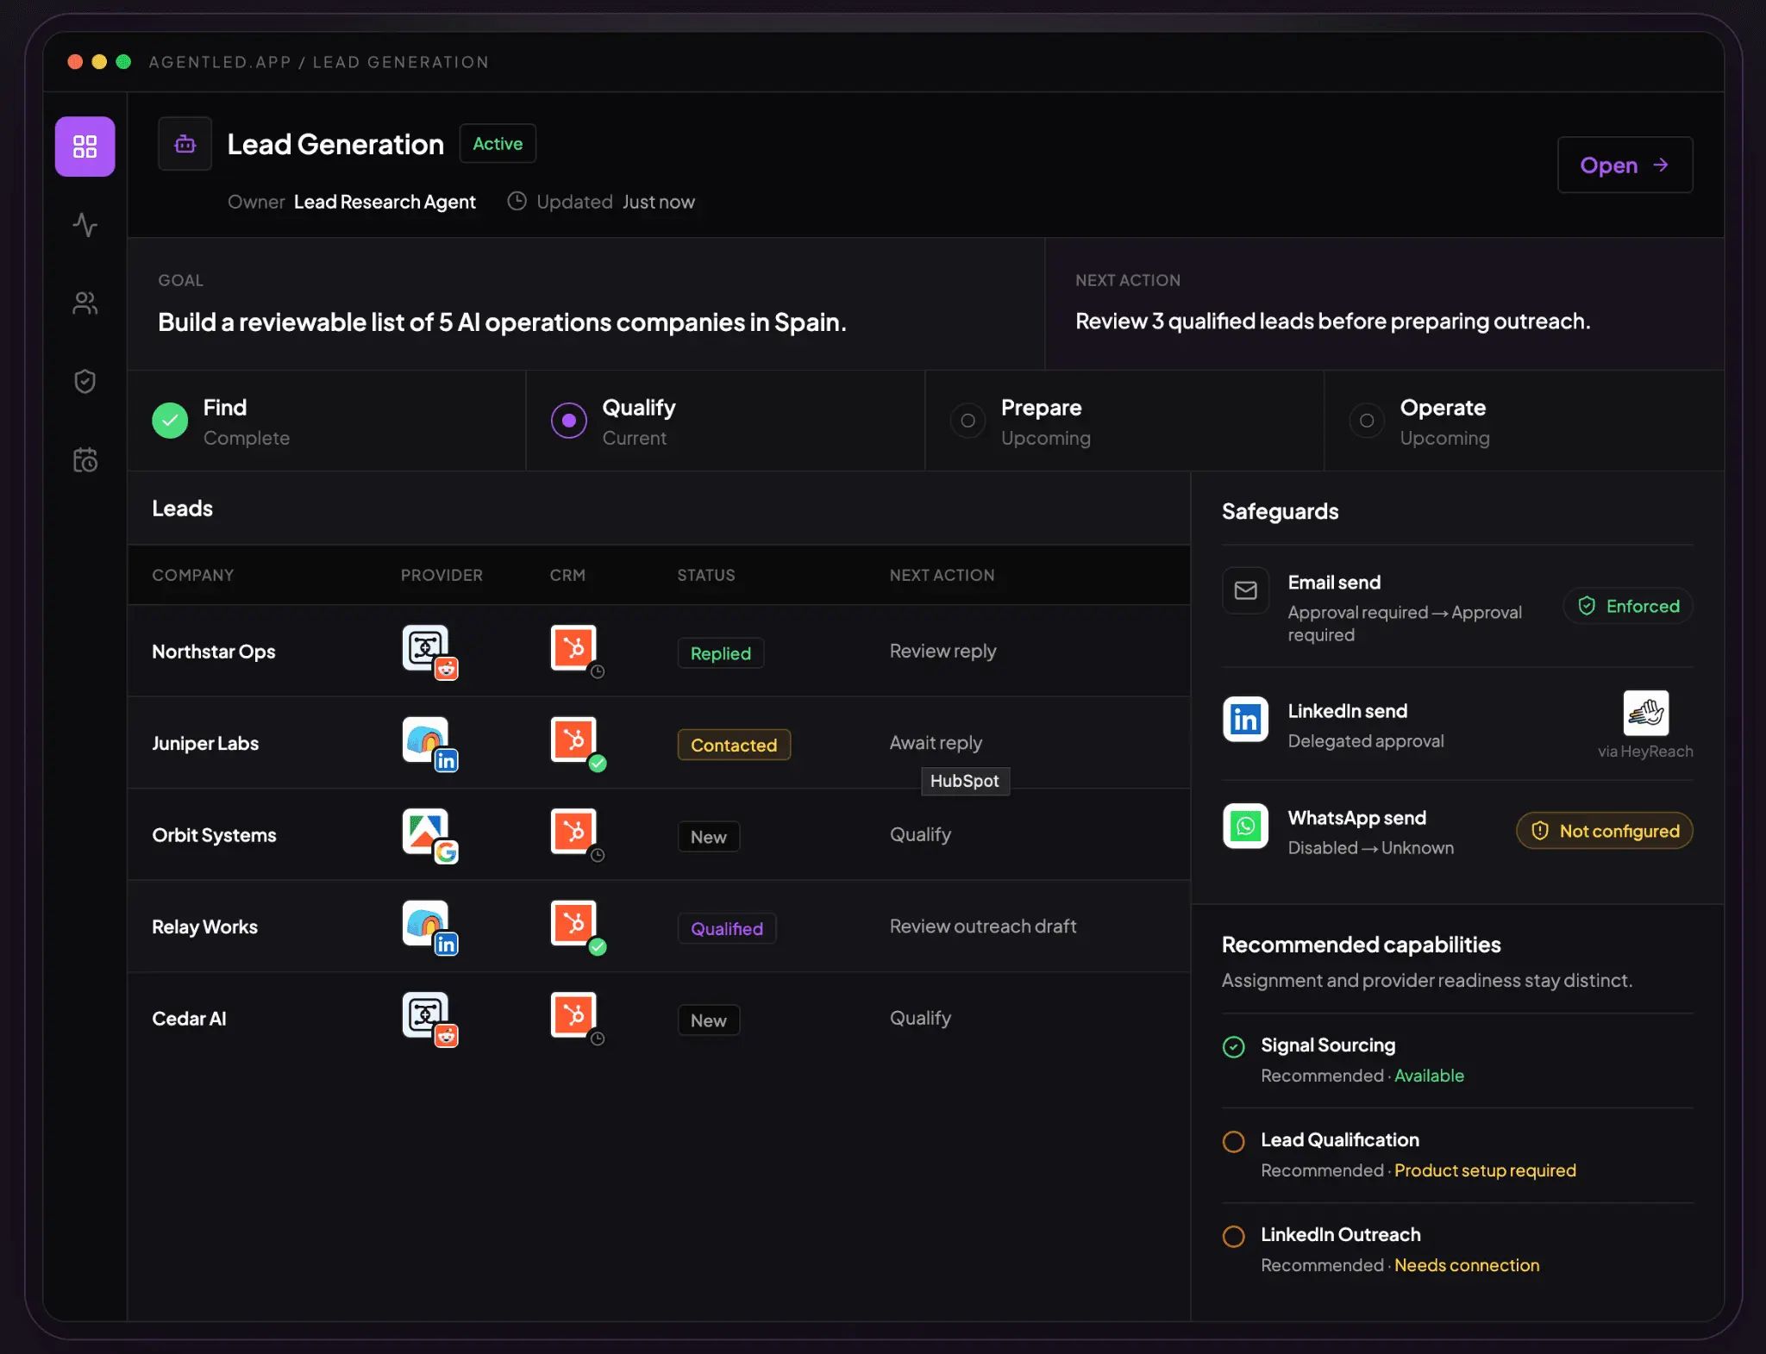Click the Qualified status tag
This screenshot has width=1766, height=1354.
[727, 928]
